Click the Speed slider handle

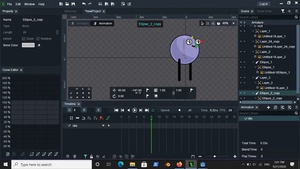coord(180,110)
